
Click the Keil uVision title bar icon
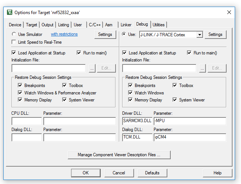click(10, 12)
